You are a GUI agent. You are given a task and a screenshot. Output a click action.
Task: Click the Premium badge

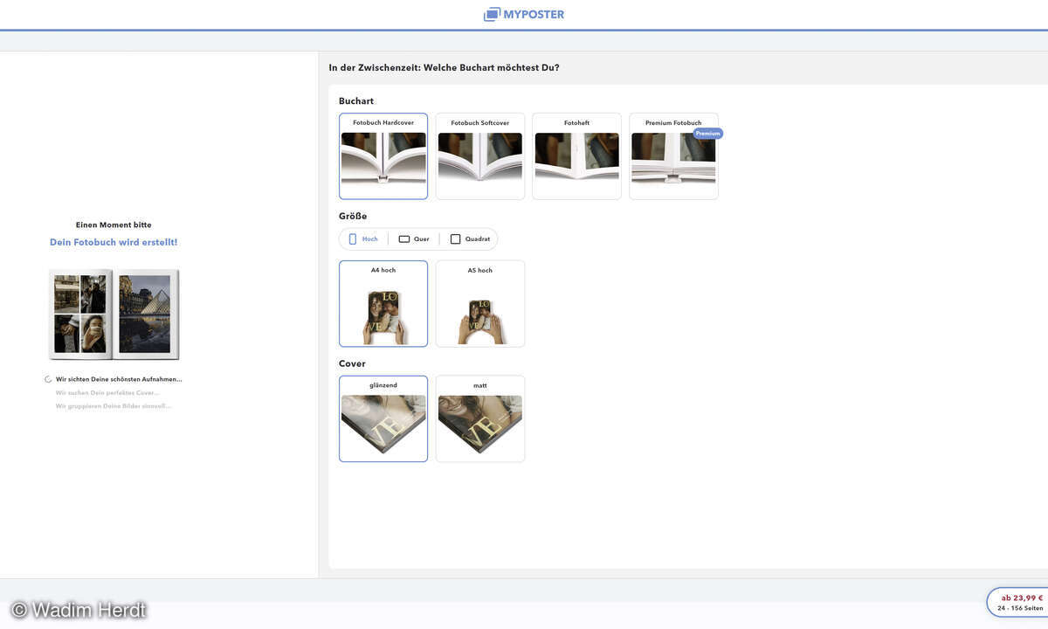(708, 134)
